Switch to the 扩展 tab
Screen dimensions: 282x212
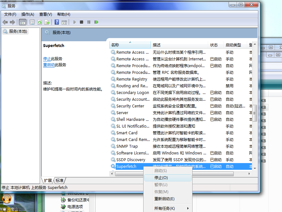tap(48, 181)
